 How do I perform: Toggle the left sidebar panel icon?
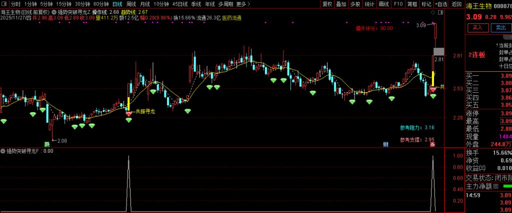pos(4,4)
